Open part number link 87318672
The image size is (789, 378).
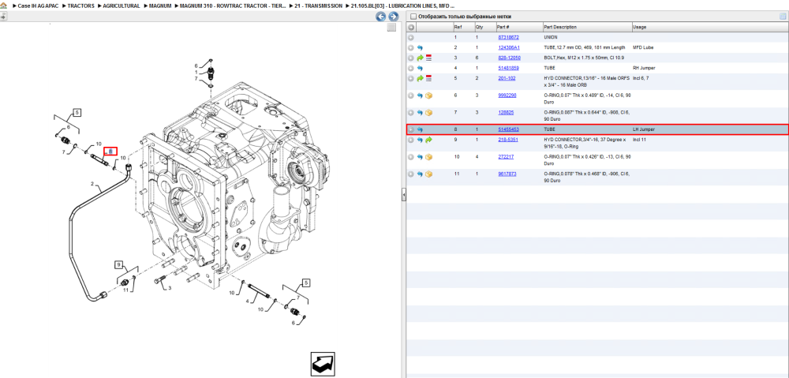[508, 37]
